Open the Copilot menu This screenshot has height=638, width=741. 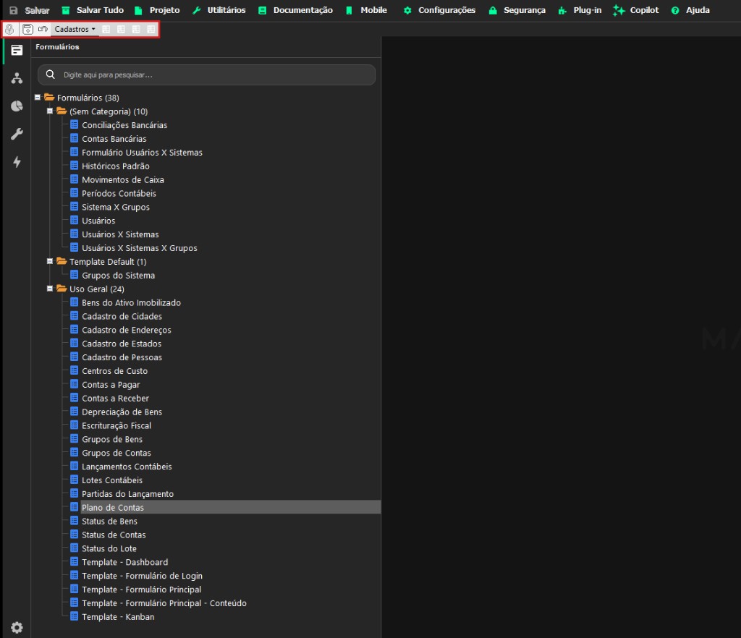636,10
